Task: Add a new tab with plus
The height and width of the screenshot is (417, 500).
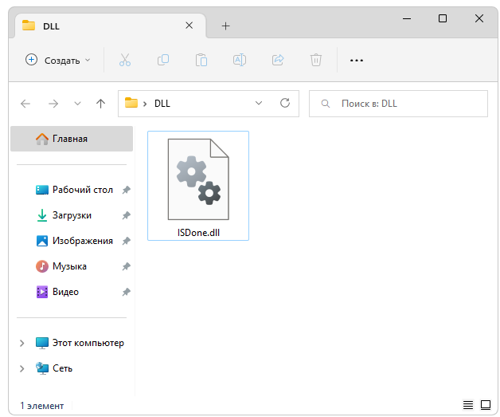Action: [225, 26]
